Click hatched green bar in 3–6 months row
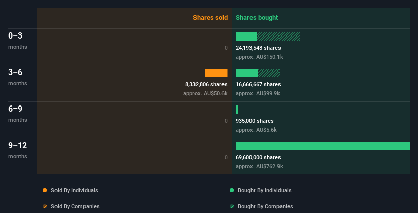Image resolution: width=418 pixels, height=213 pixels. click(x=269, y=73)
